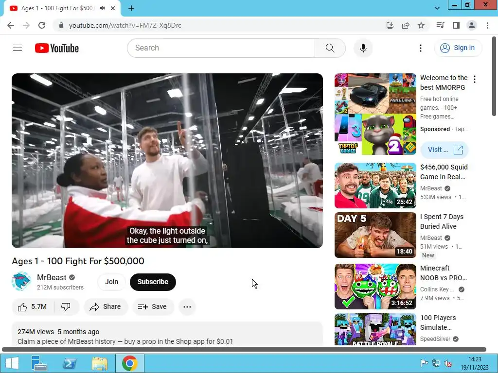
Task: Open media controls icon in Chrome toolbar
Action: coord(440,25)
